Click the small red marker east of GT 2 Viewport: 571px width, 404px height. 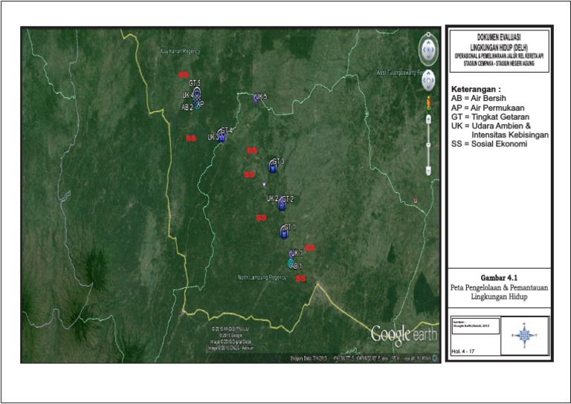(x=416, y=201)
